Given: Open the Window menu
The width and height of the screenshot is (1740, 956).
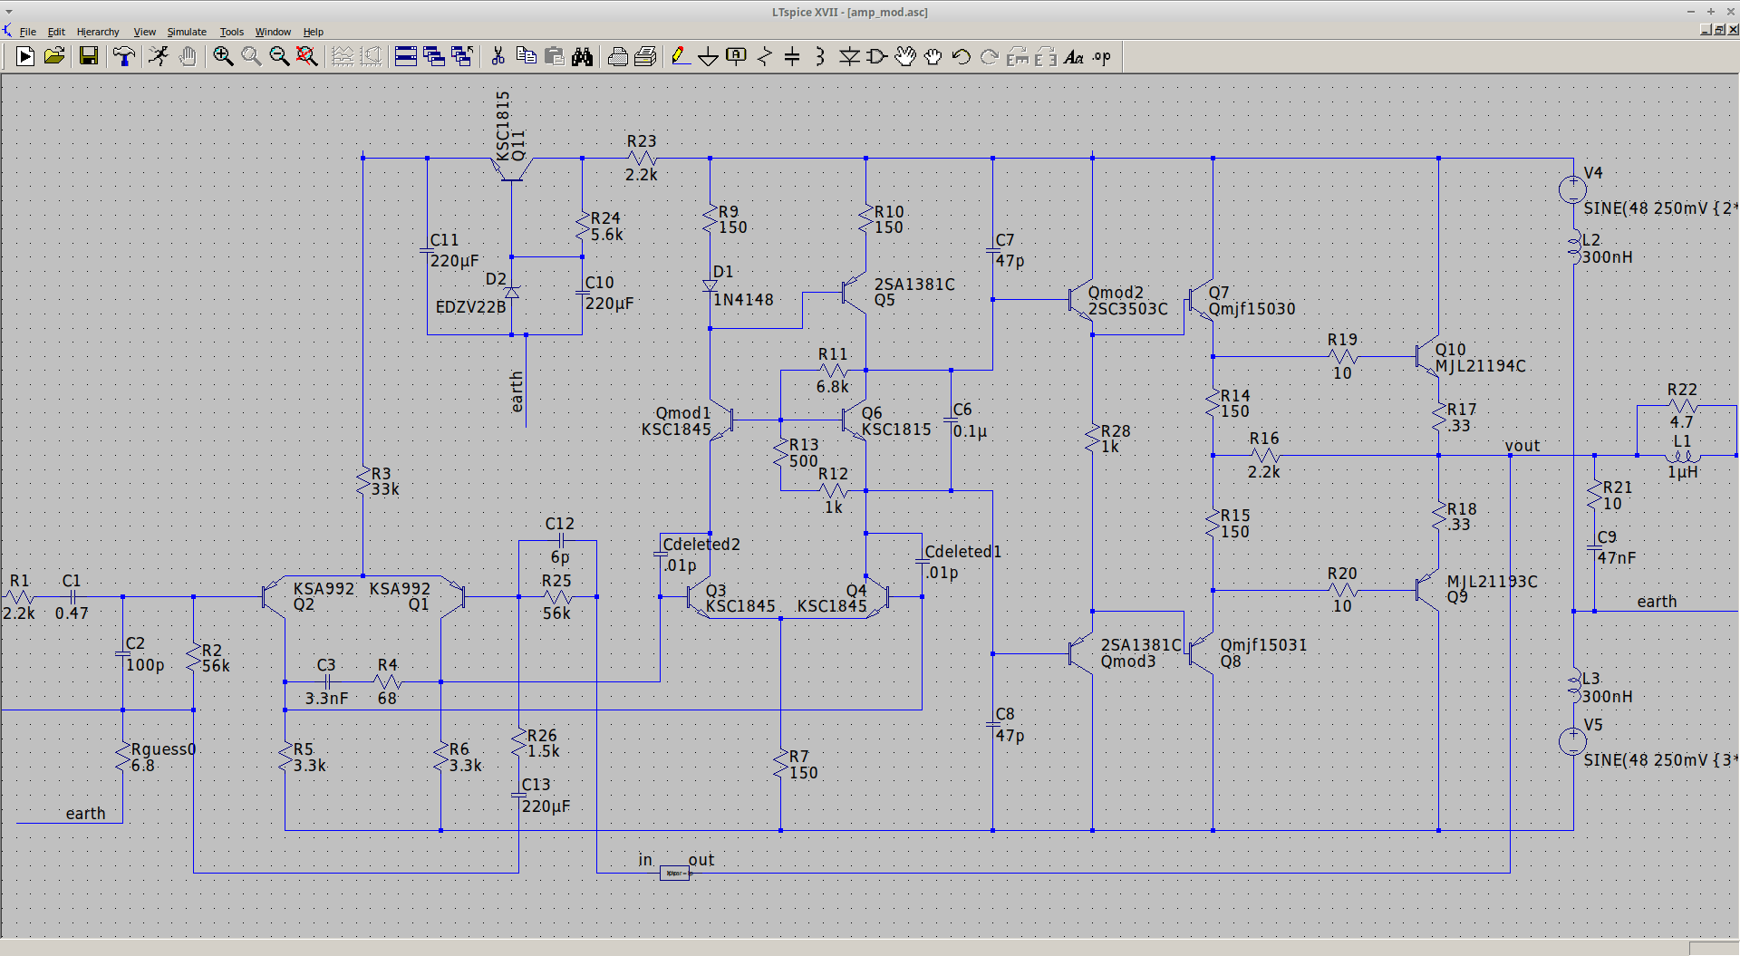Looking at the screenshot, I should click(273, 32).
